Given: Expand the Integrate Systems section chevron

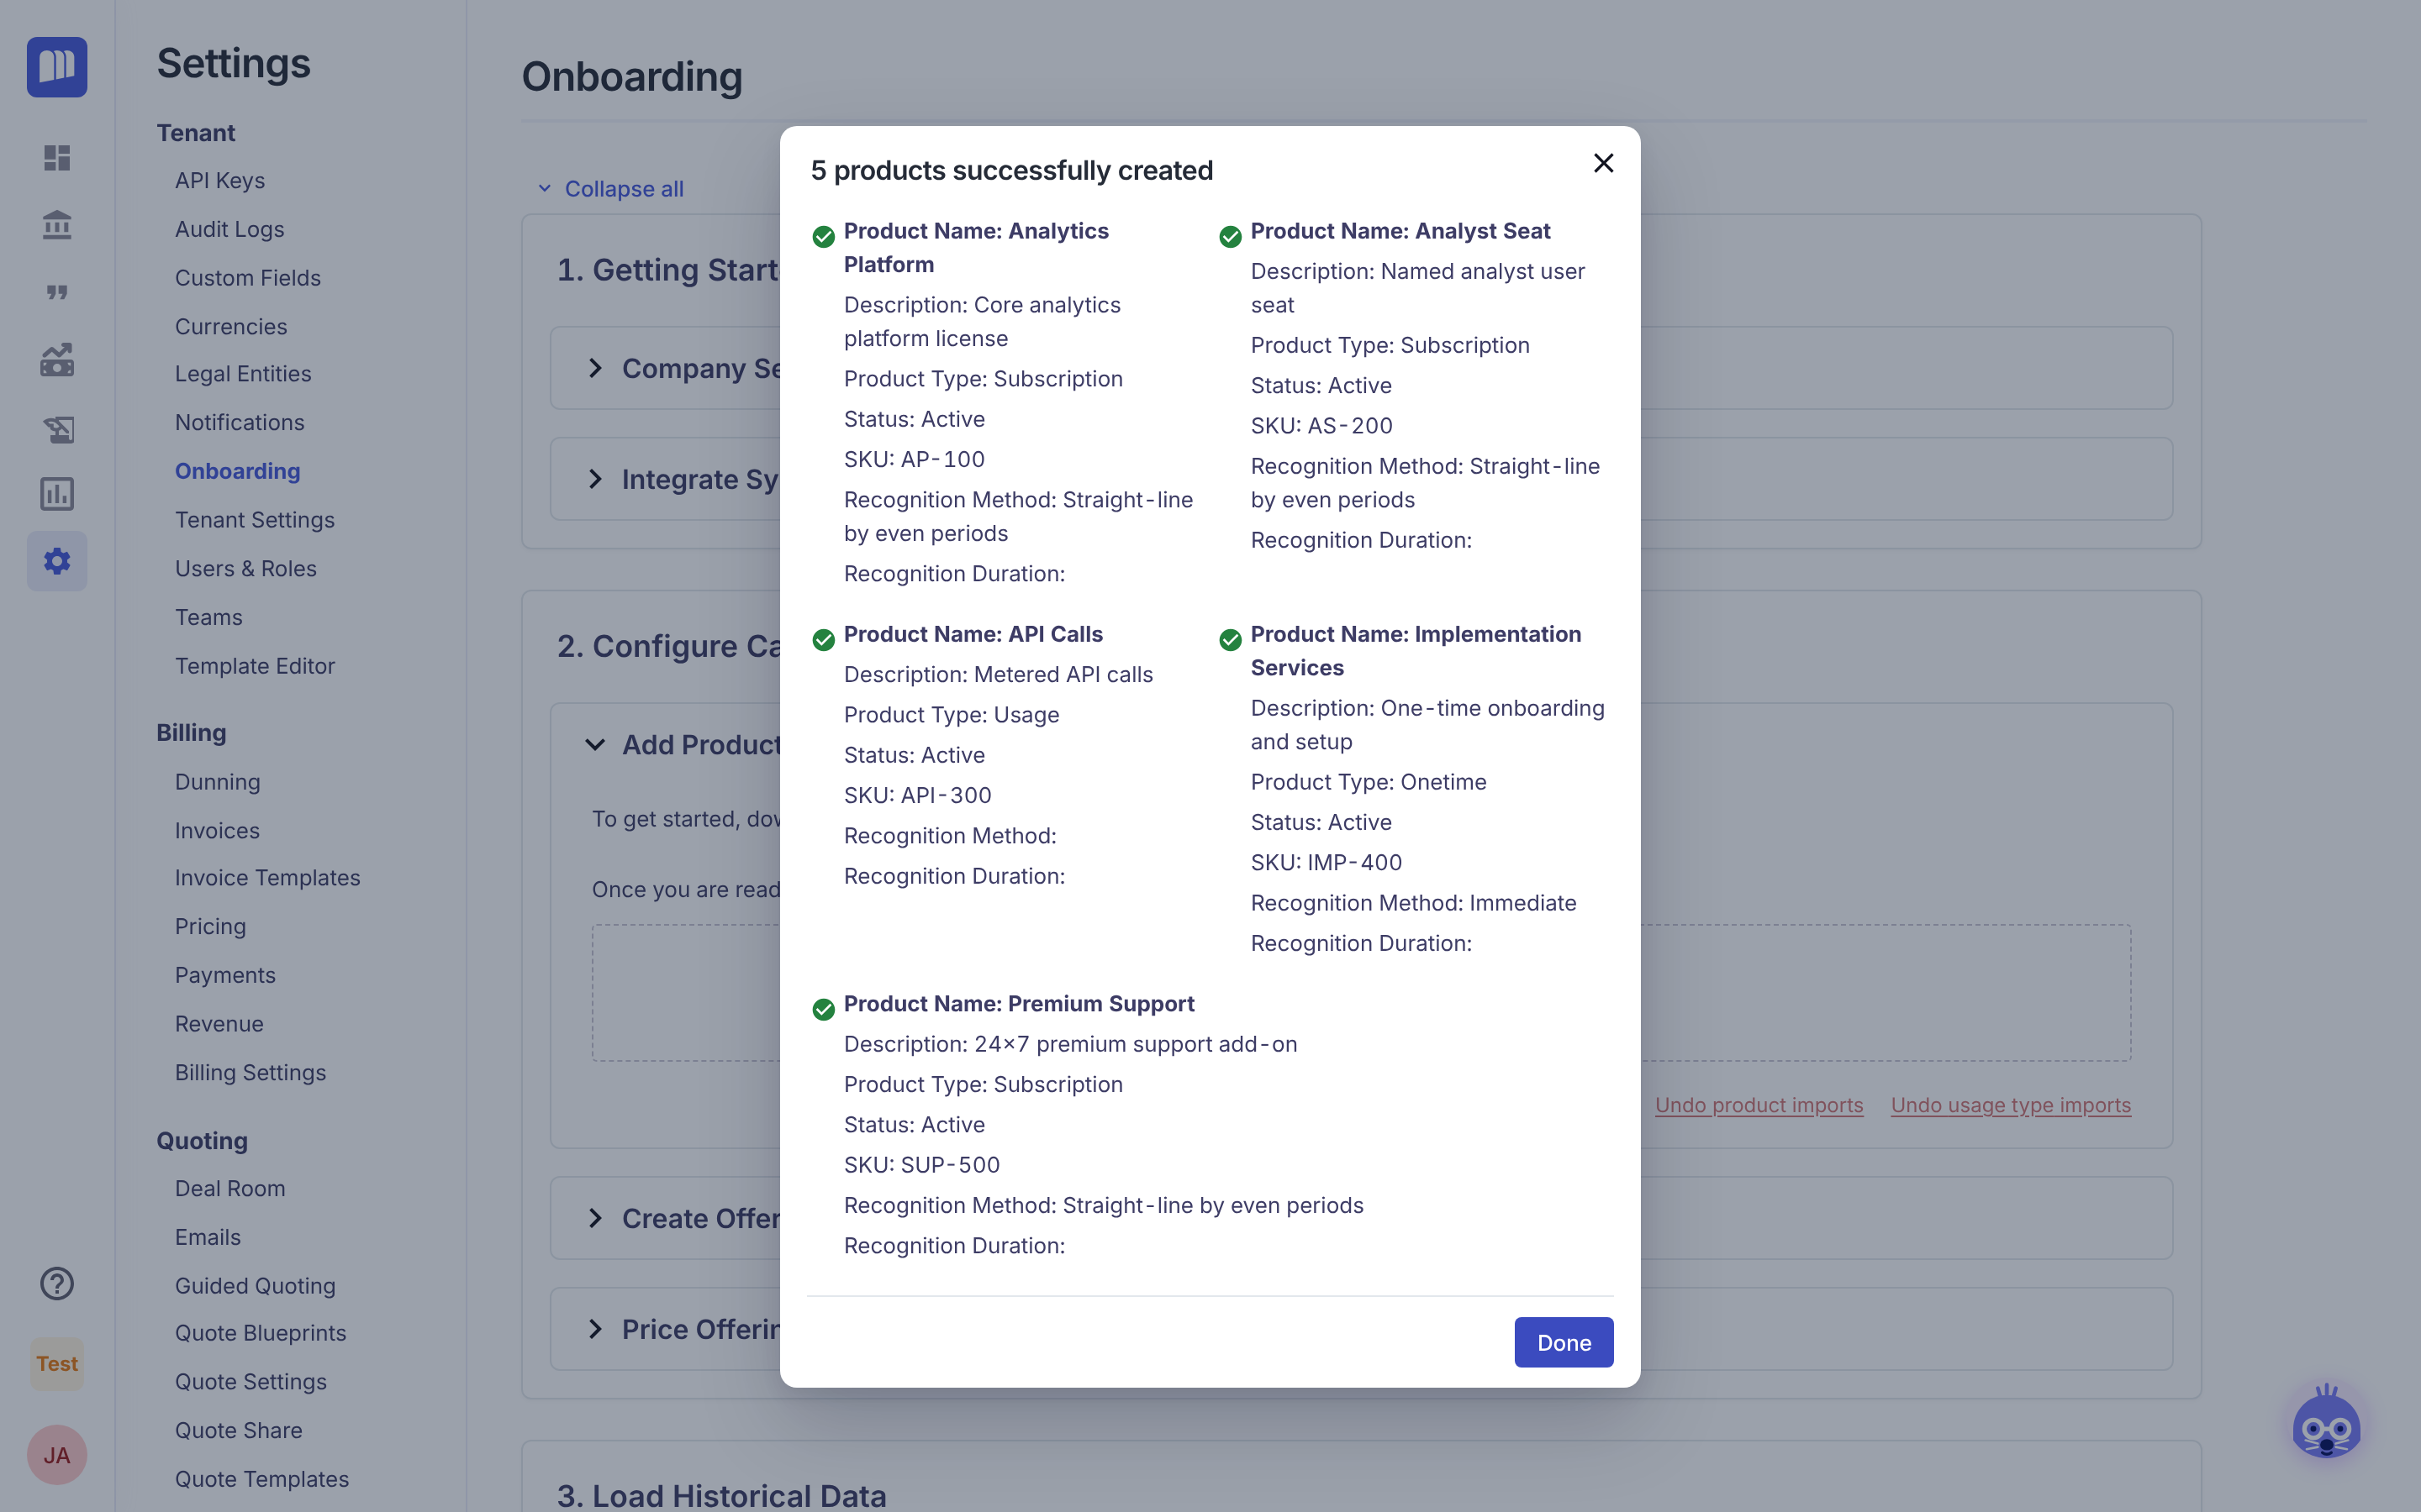Looking at the screenshot, I should tap(595, 479).
